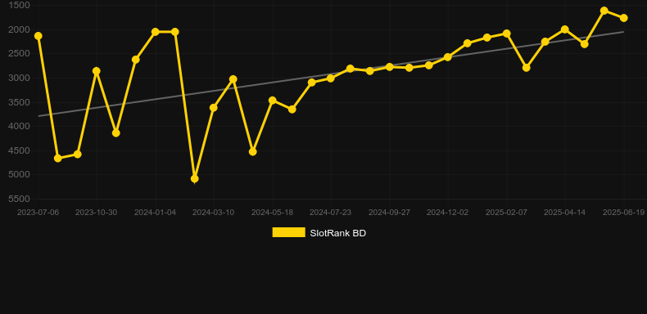Select the first data point at 2023-07-06

(x=38, y=36)
